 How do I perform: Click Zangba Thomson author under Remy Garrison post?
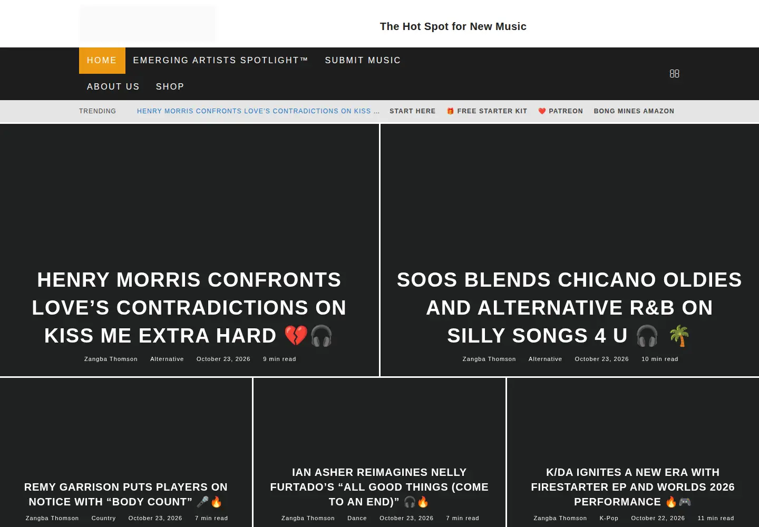pos(52,518)
